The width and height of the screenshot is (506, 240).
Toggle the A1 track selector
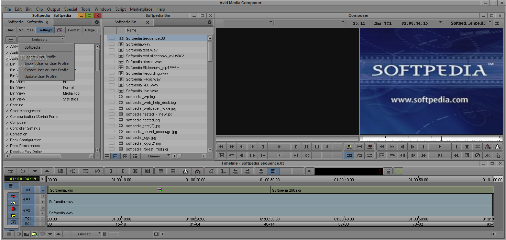click(28, 199)
